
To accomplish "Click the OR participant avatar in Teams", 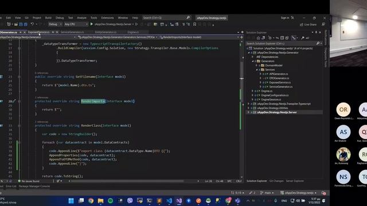I will (x=343, y=109).
